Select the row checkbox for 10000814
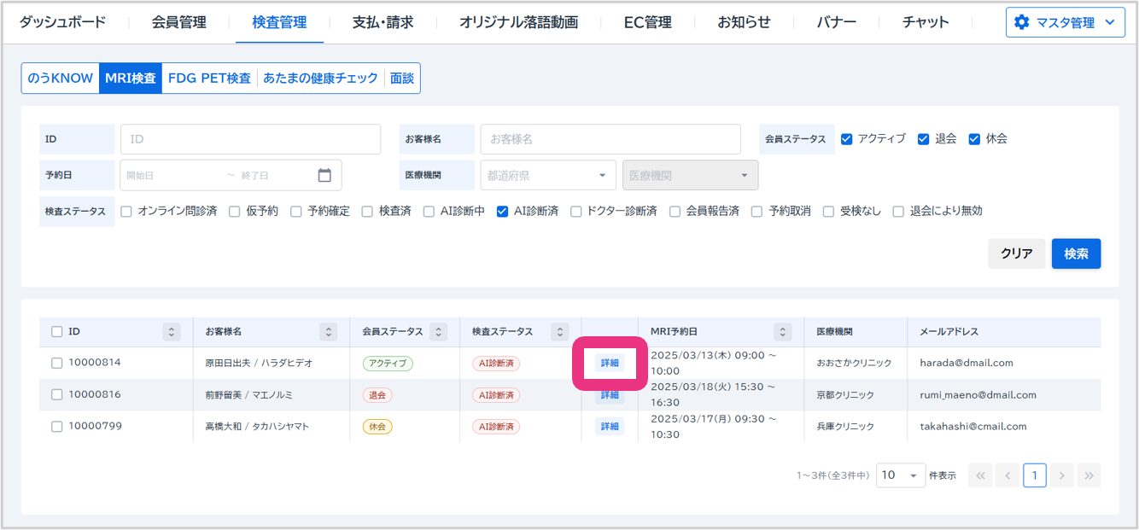1139x530 pixels. pyautogui.click(x=57, y=363)
